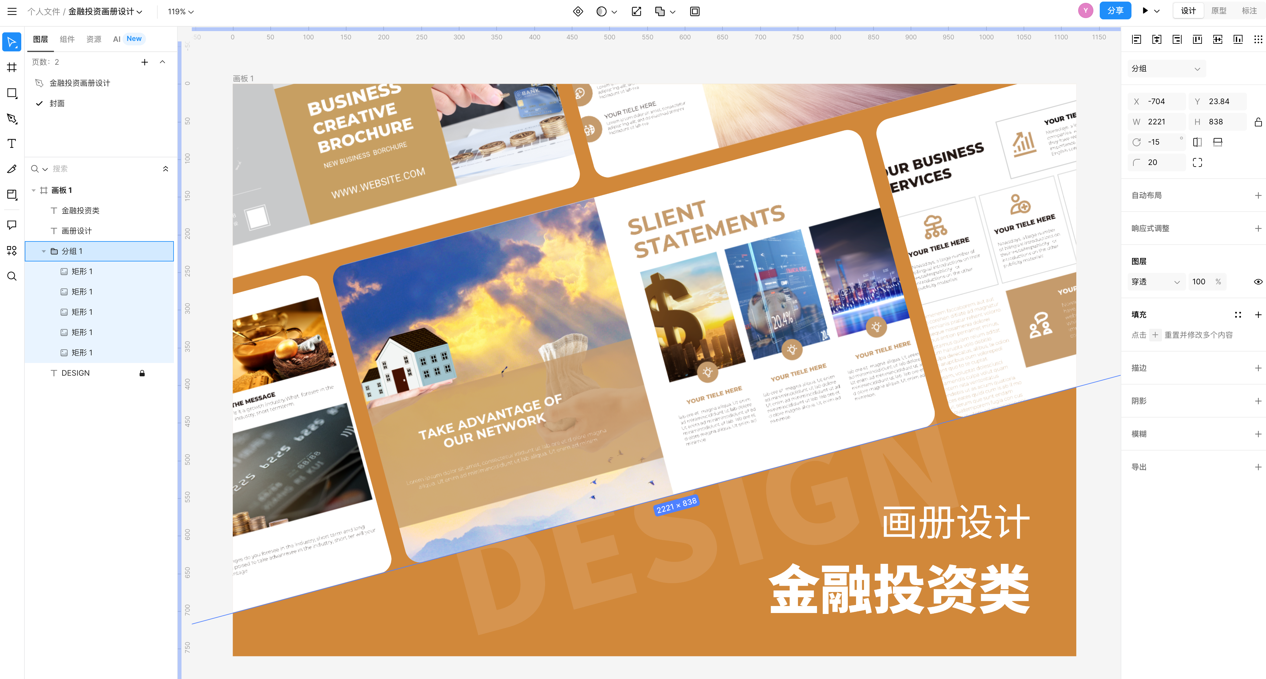Image resolution: width=1266 pixels, height=679 pixels.
Task: Open the 穿透 blend mode dropdown
Action: 1155,281
